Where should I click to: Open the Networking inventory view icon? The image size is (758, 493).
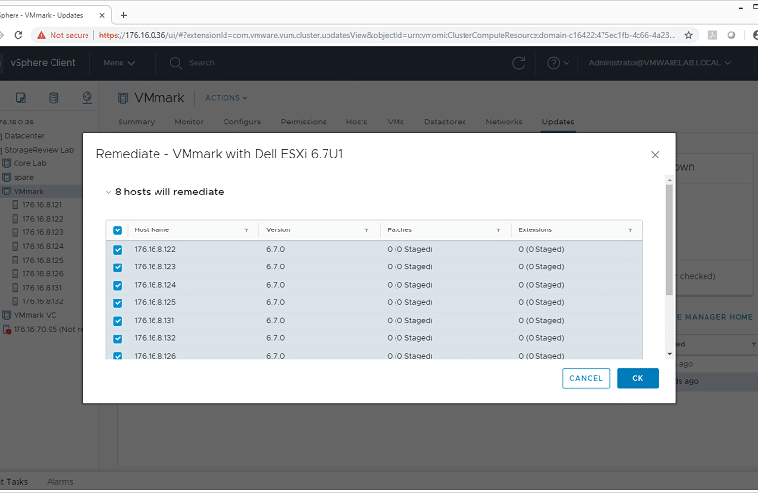pyautogui.click(x=87, y=98)
